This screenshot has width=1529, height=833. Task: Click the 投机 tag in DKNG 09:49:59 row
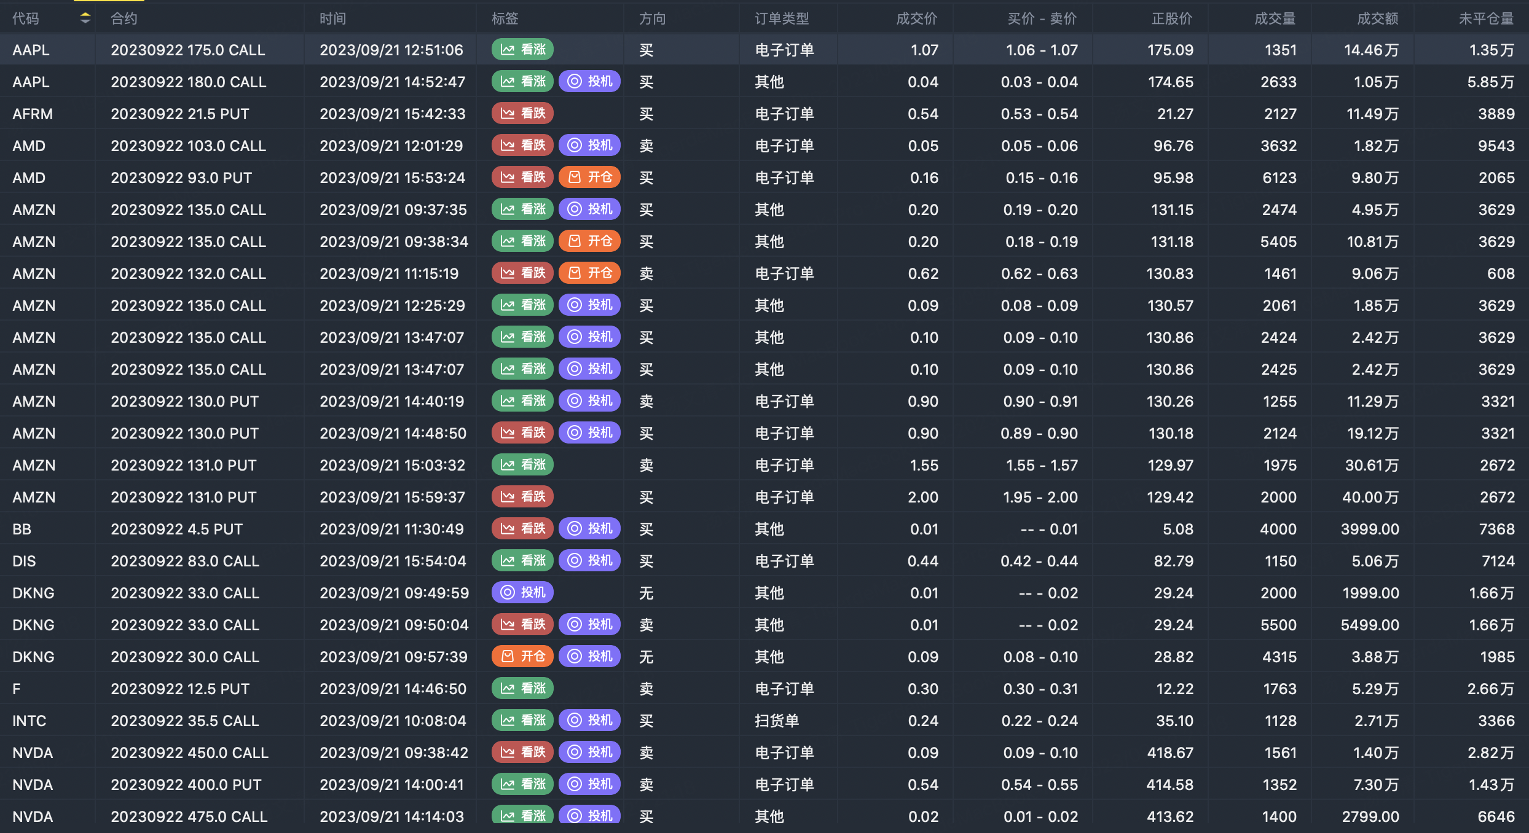click(522, 593)
